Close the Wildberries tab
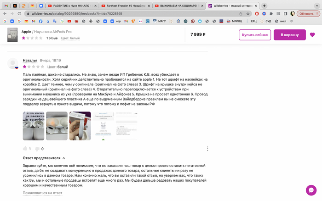 click(256, 6)
